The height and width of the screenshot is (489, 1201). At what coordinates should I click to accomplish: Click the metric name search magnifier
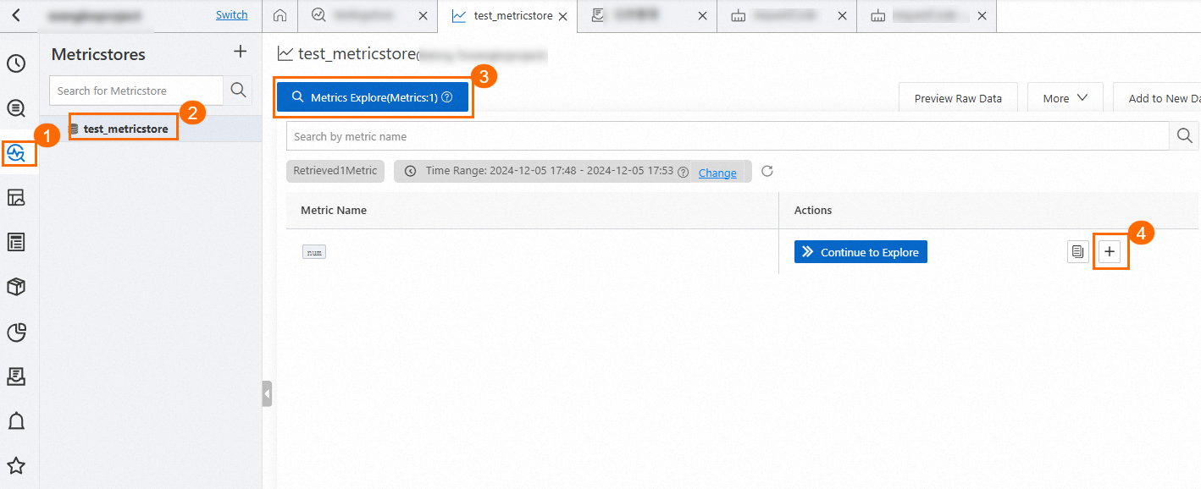click(x=1184, y=136)
